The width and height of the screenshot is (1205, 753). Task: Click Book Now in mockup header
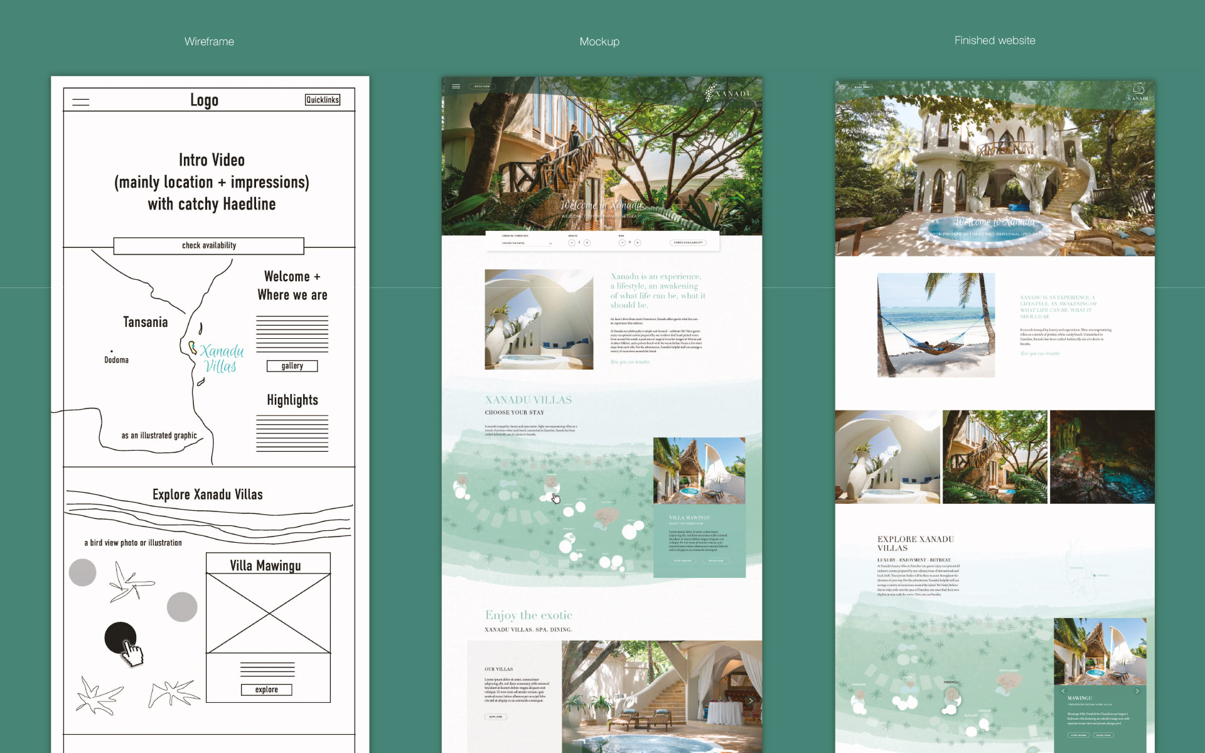click(482, 87)
